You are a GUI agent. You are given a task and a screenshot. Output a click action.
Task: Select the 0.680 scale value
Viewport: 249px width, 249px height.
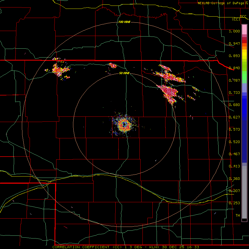234,105
